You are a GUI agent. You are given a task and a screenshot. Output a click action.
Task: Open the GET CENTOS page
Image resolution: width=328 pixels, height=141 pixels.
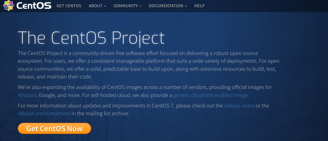[x=69, y=6]
